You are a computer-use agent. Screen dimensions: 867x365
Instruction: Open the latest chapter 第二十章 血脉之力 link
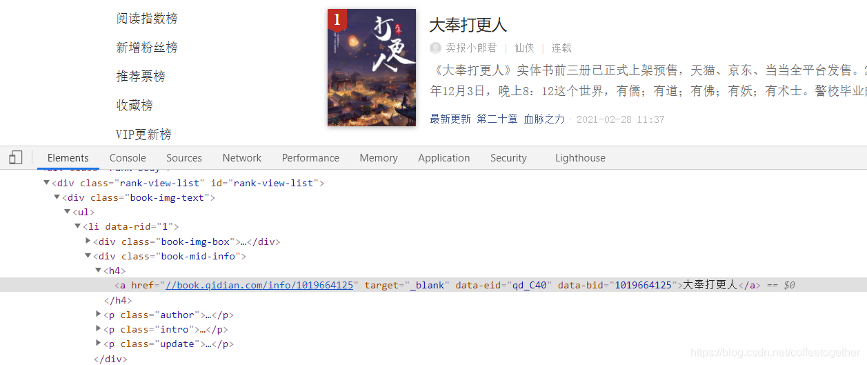tap(520, 119)
